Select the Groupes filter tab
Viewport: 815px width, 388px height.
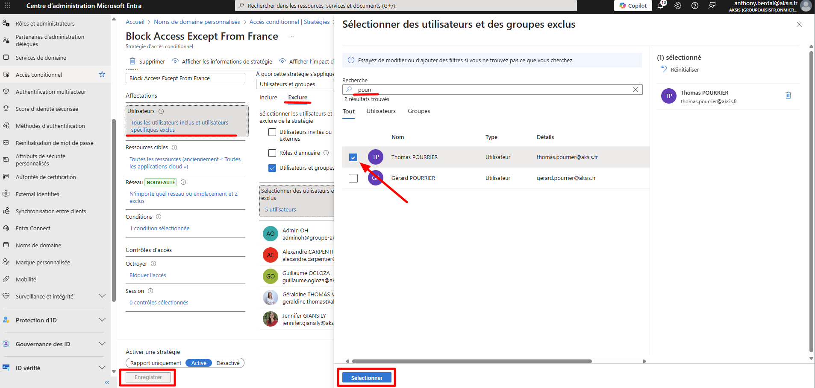pos(419,111)
